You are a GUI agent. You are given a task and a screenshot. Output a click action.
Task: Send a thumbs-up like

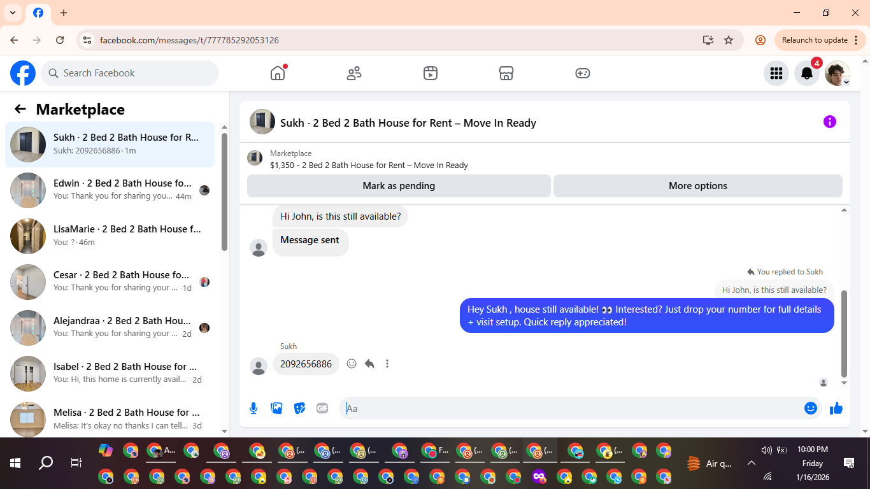(836, 408)
